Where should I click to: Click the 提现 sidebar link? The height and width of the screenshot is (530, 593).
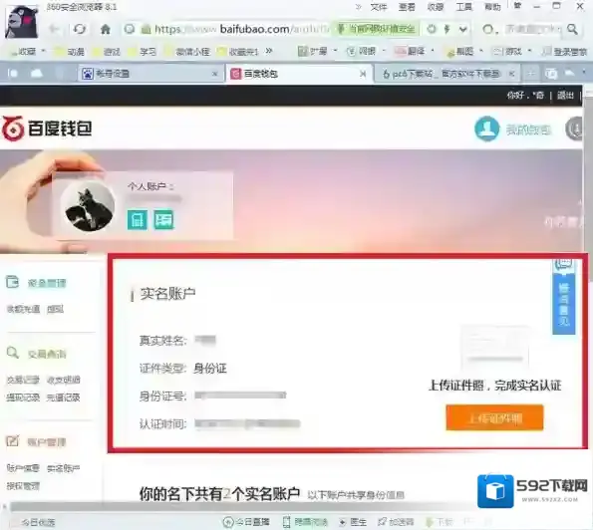(x=55, y=309)
